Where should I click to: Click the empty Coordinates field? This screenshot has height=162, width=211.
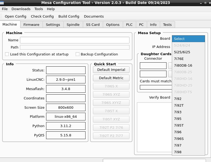(66, 98)
